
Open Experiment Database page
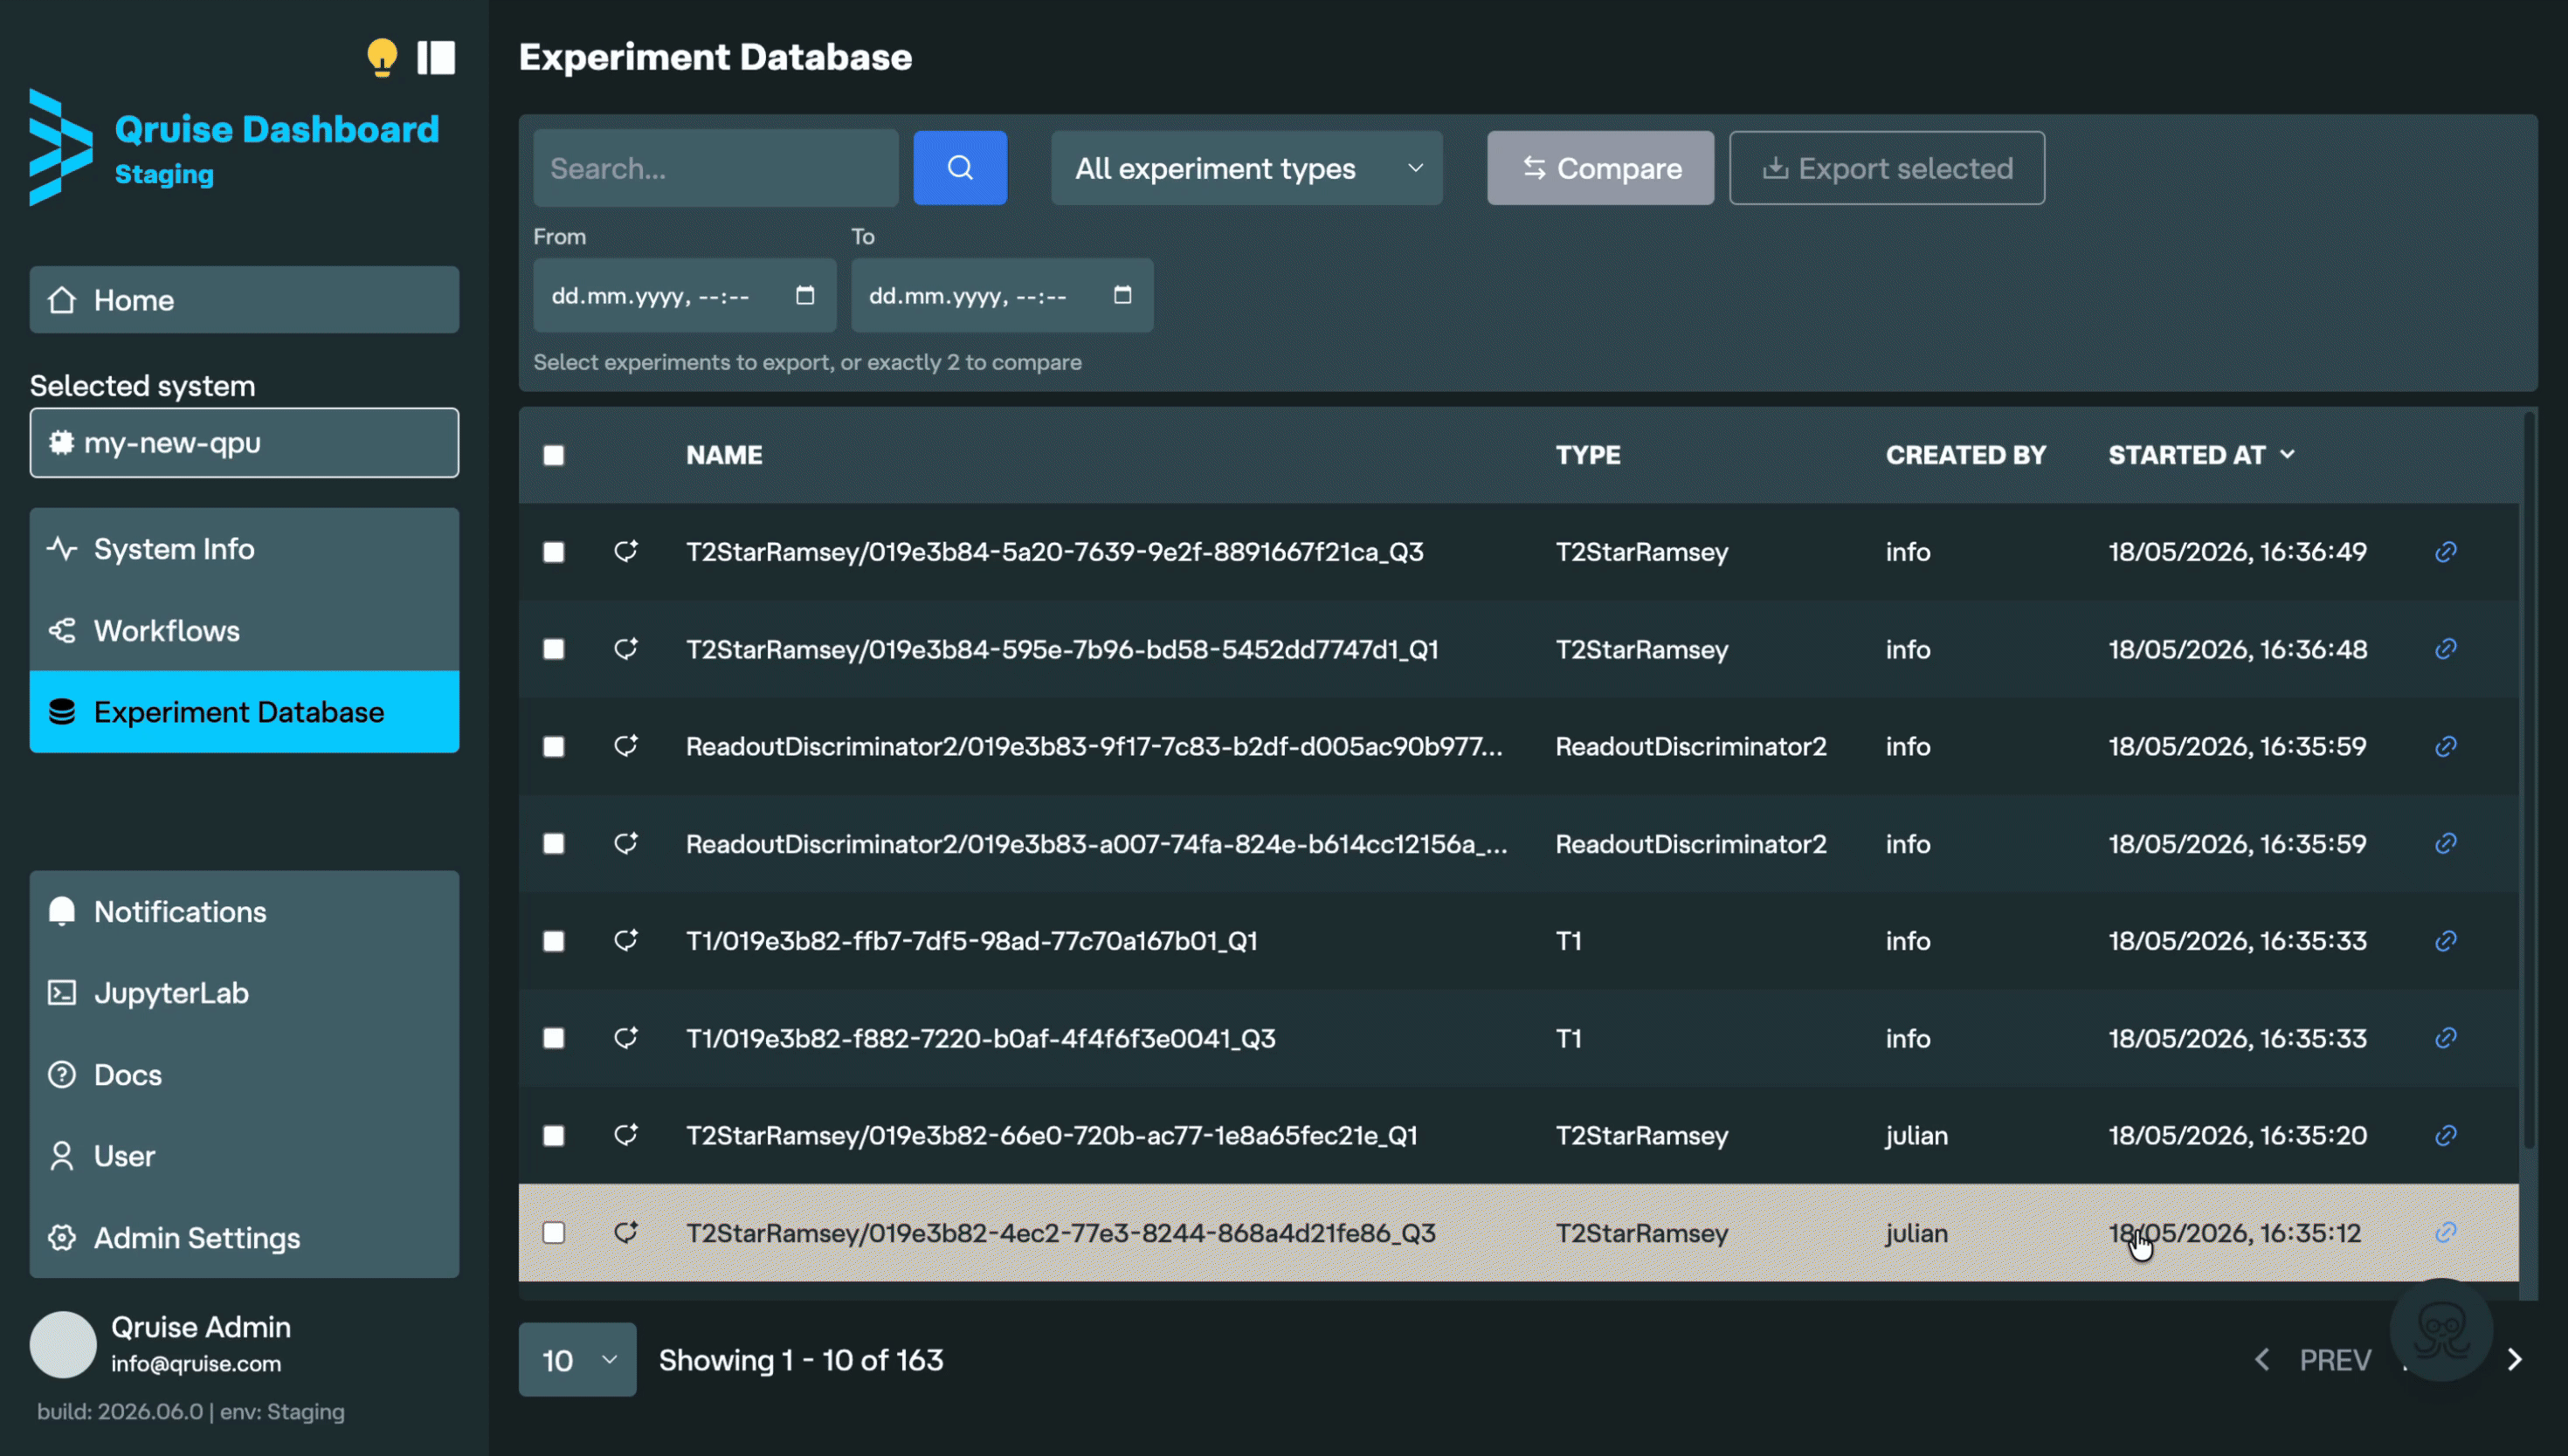(244, 711)
